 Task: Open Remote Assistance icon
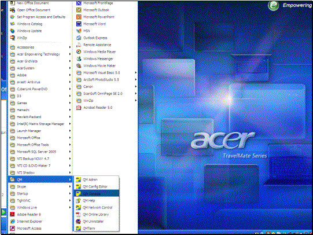79,45
